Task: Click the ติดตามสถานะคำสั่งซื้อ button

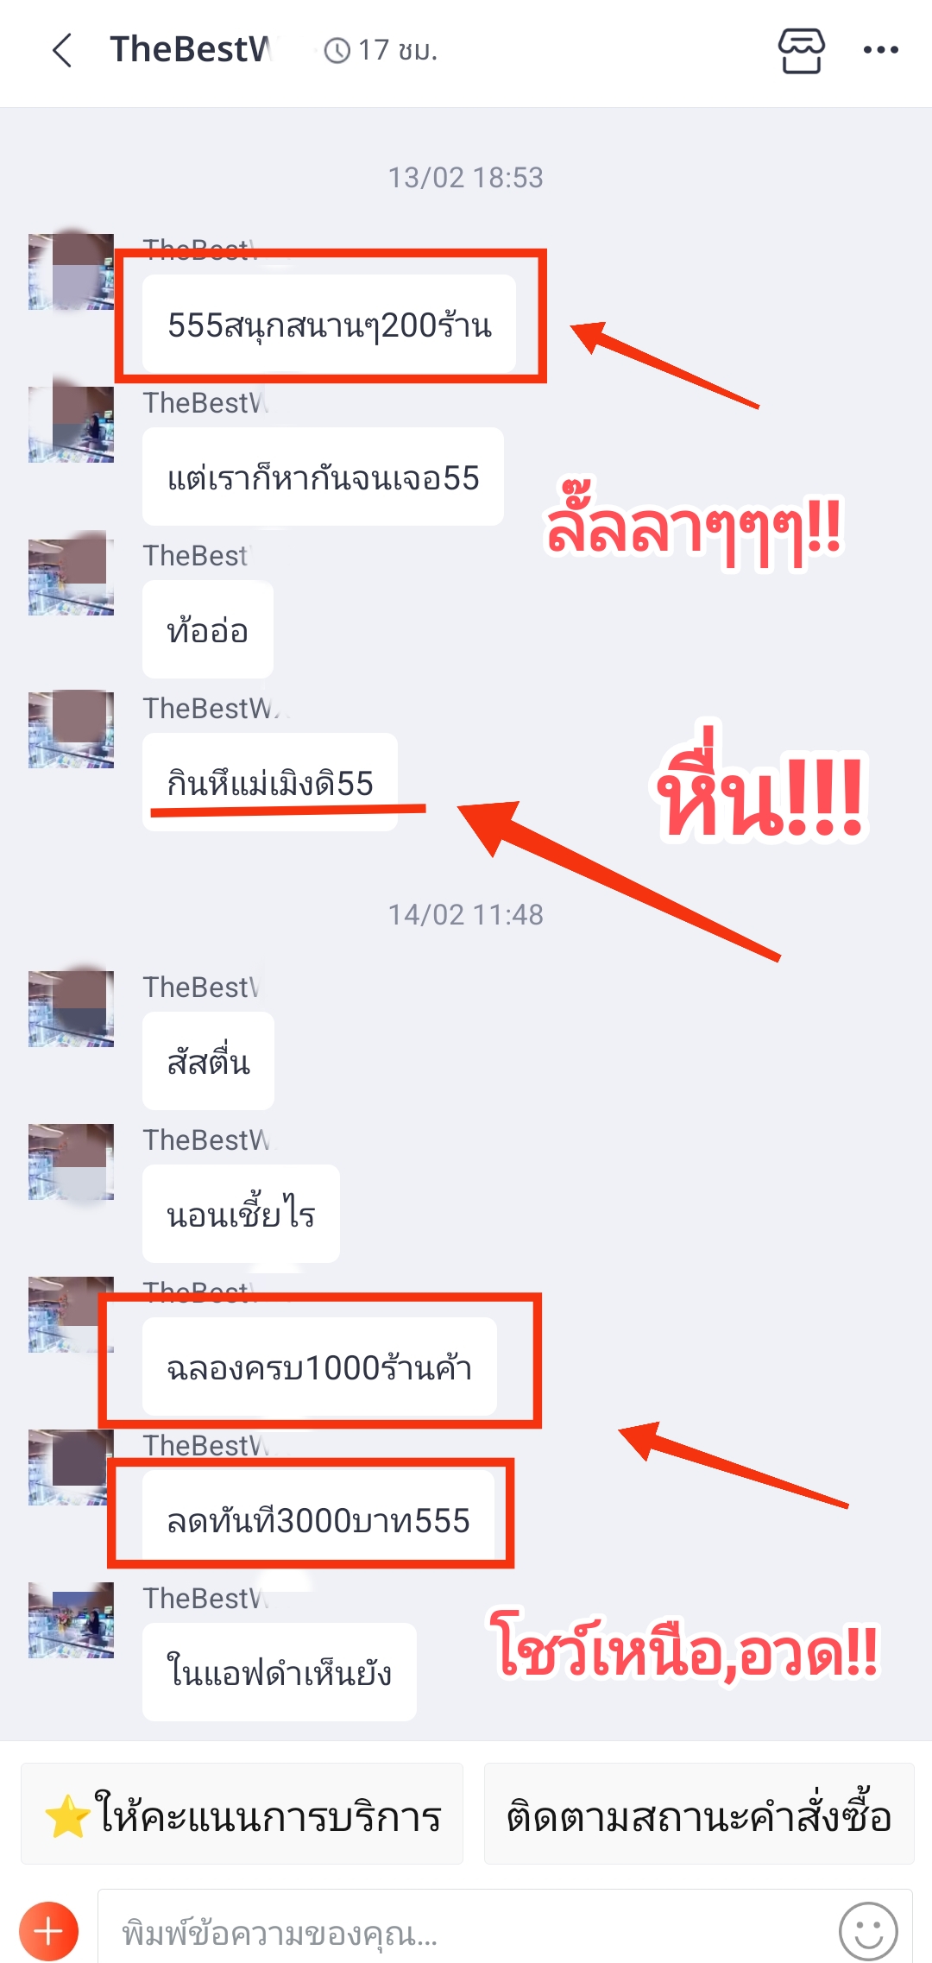Action: [x=699, y=1814]
